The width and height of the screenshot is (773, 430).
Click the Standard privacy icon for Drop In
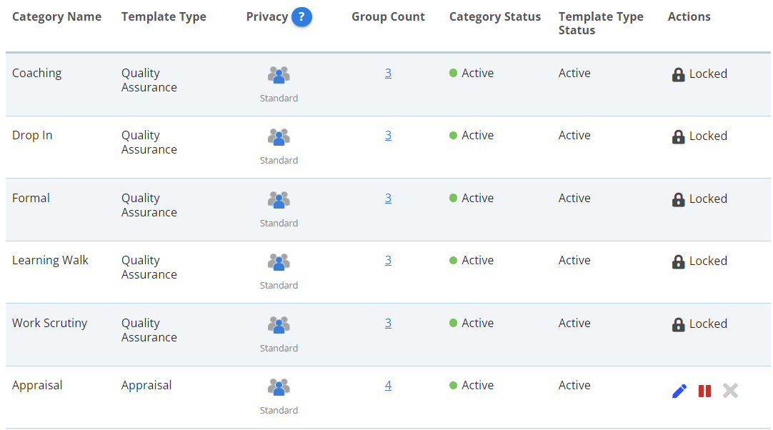point(279,136)
